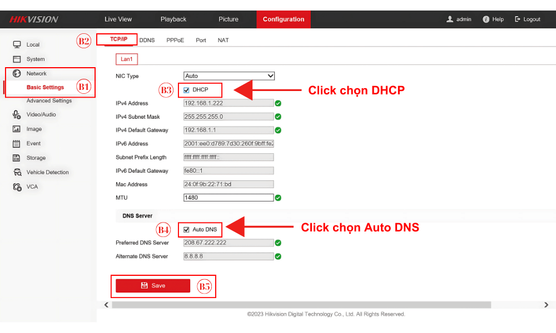Screen dimensions: 556x333
Task: Select Storage label in sidebar
Action: (36, 158)
